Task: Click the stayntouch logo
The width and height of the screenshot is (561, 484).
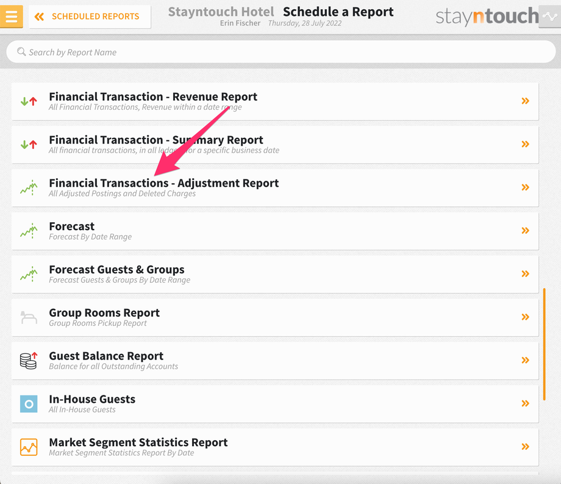Action: pyautogui.click(x=487, y=16)
